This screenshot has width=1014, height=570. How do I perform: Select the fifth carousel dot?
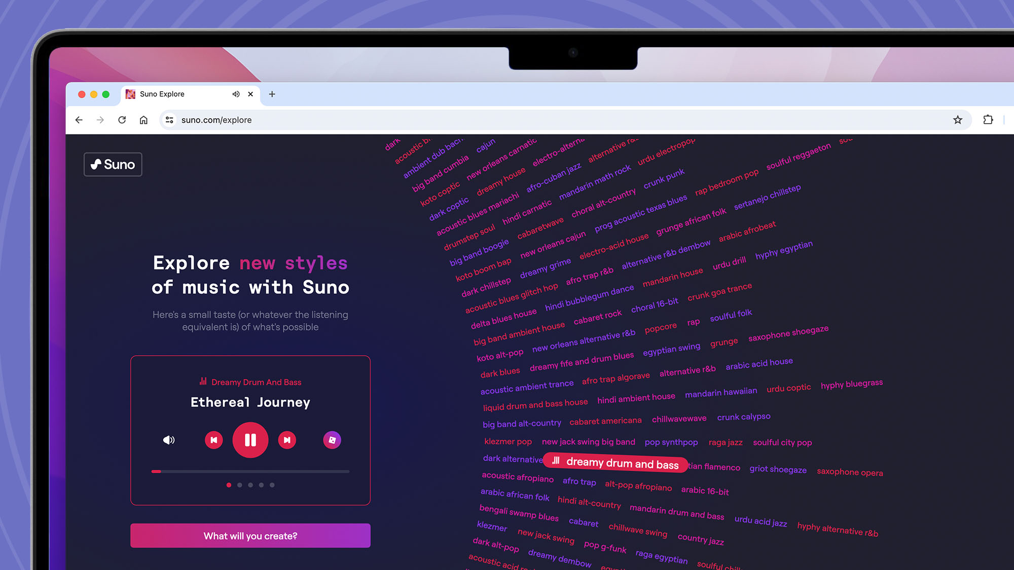[272, 485]
